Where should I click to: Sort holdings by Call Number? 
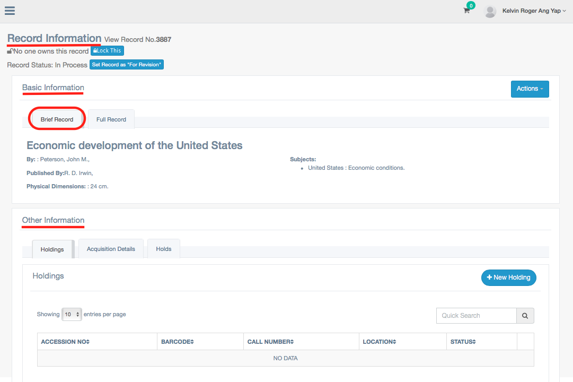point(270,342)
